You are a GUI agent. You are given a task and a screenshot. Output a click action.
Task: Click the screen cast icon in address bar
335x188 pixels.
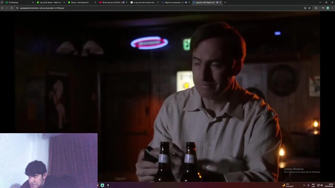(x=305, y=8)
